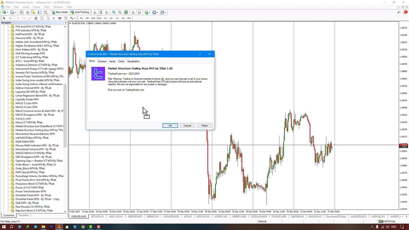Select Liquidity Finder MT4 in Navigator
The width and height of the screenshot is (409, 230).
(x=27, y=99)
